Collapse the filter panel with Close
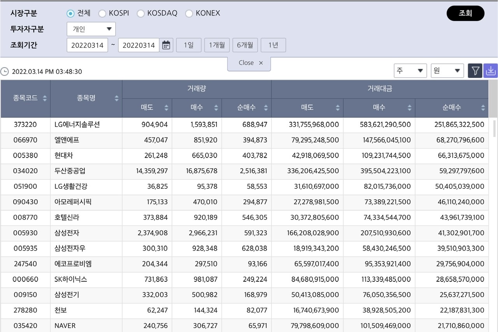 pos(249,63)
